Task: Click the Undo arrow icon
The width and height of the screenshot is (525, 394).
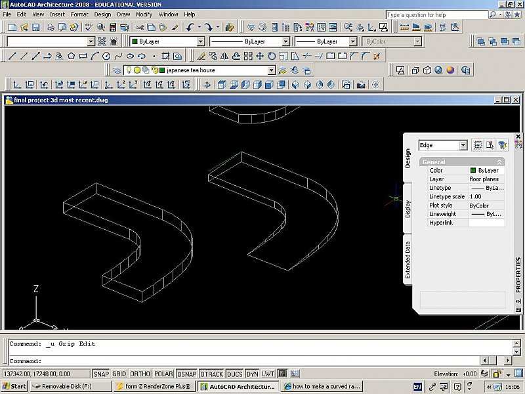Action: pos(190,27)
